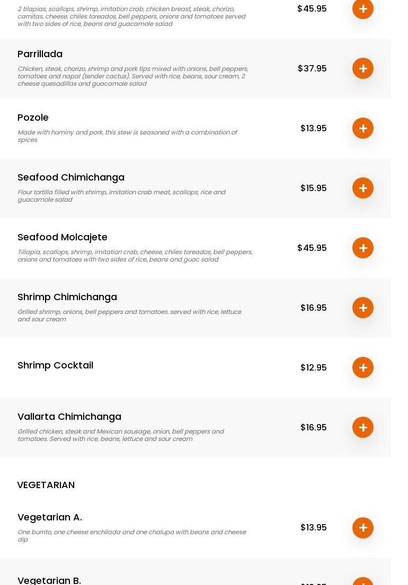This screenshot has height=585, width=408.
Task: Open Seafood Chimichanga item details
Action: tap(71, 177)
